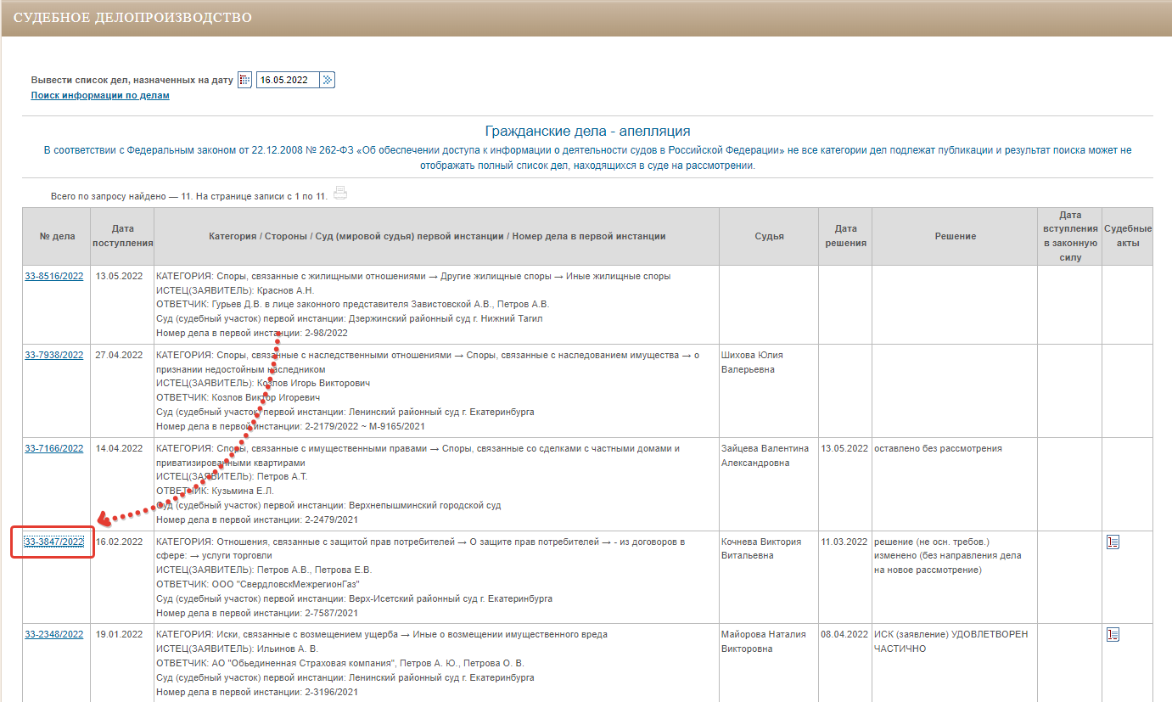Viewport: 1172px width, 702px height.
Task: Open case 33-7938/2022
Action: pyautogui.click(x=54, y=355)
